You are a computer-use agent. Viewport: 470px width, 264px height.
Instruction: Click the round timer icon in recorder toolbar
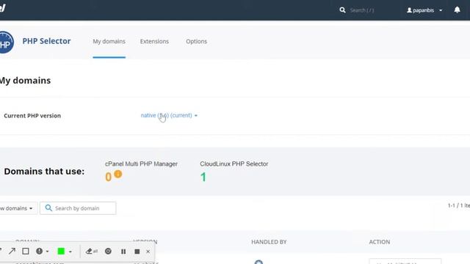108,251
